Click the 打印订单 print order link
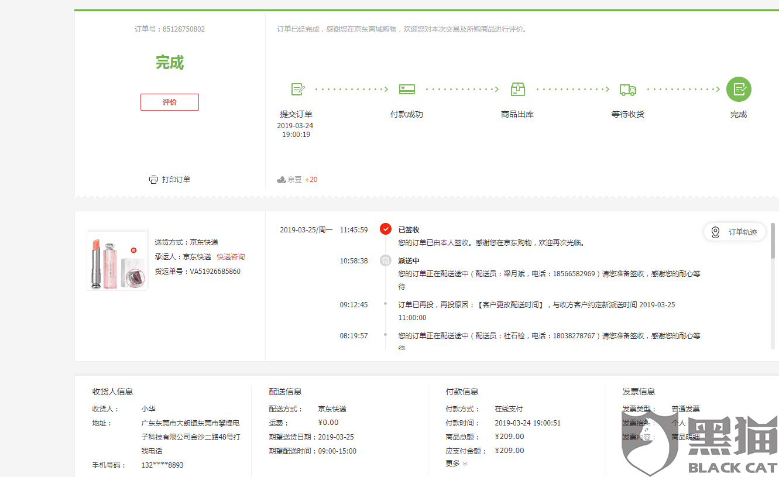The height and width of the screenshot is (477, 779). point(174,179)
